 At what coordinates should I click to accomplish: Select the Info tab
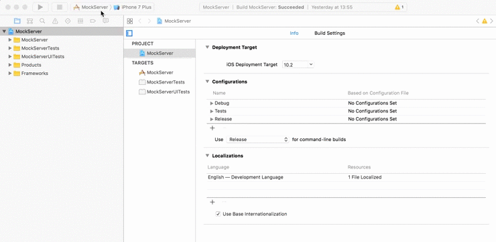pos(294,33)
